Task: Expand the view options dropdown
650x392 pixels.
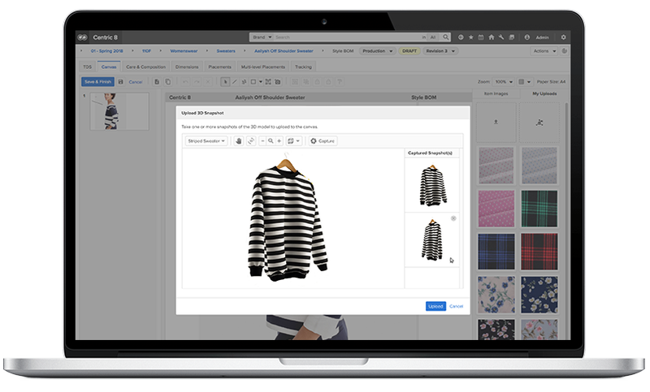Action: [x=293, y=141]
